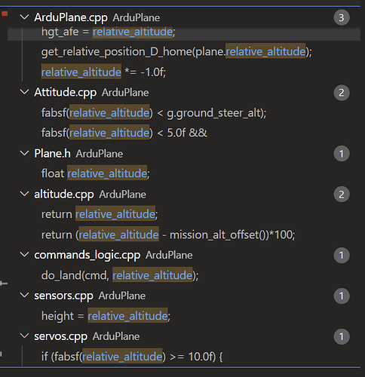The width and height of the screenshot is (365, 377).
Task: Go to 'if (fabsf(relative_altitude) >= 10.0f) {' line
Action: pos(132,357)
